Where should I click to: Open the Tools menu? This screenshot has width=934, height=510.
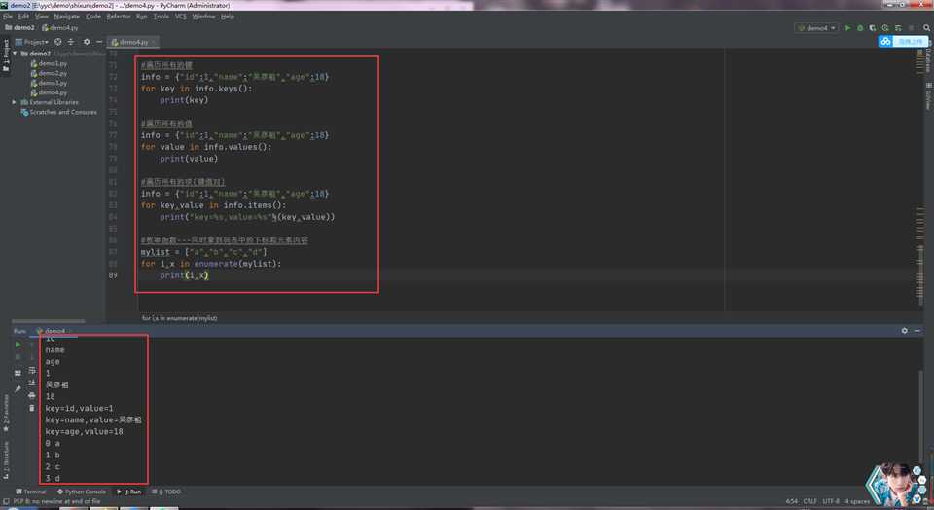[x=161, y=17]
